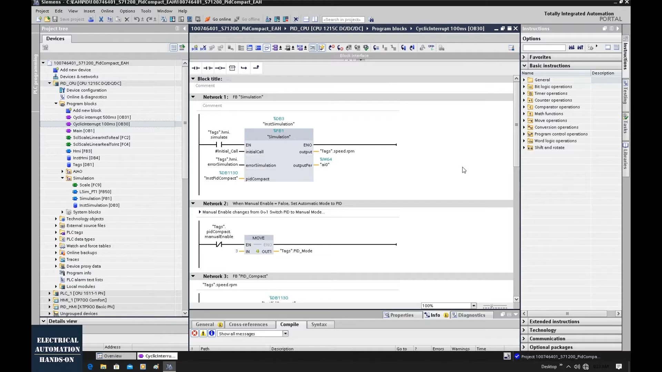Click the Save project icon
Screen dimensions: 662x372
55,19
